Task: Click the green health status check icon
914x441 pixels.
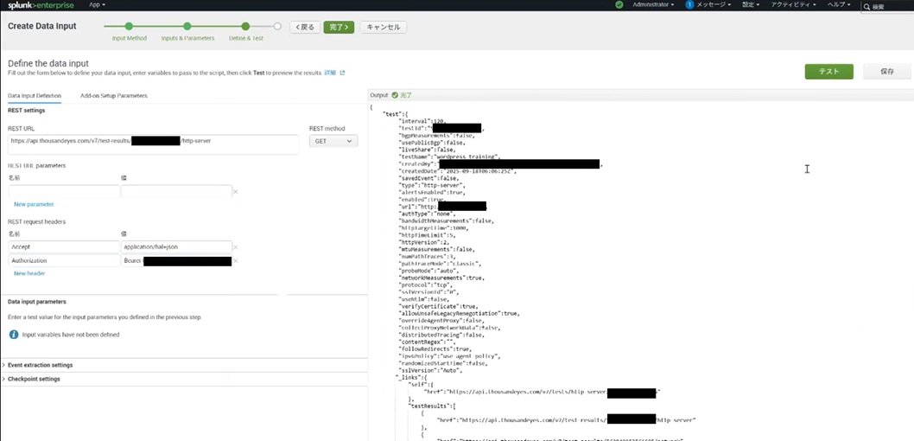Action: coord(619,5)
